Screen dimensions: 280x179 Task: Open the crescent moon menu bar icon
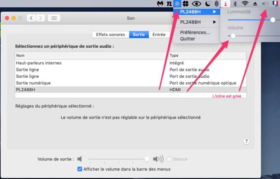point(208,4)
